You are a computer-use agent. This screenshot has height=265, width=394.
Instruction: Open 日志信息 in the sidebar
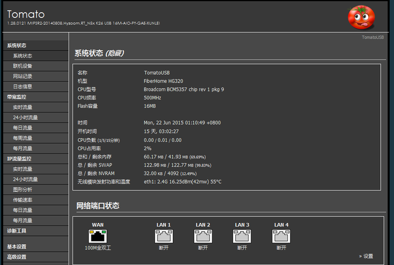[36, 86]
